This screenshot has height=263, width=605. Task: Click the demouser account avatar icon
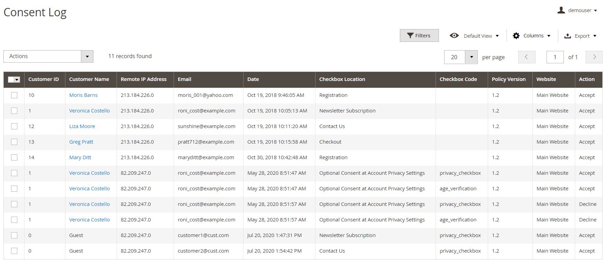561,10
